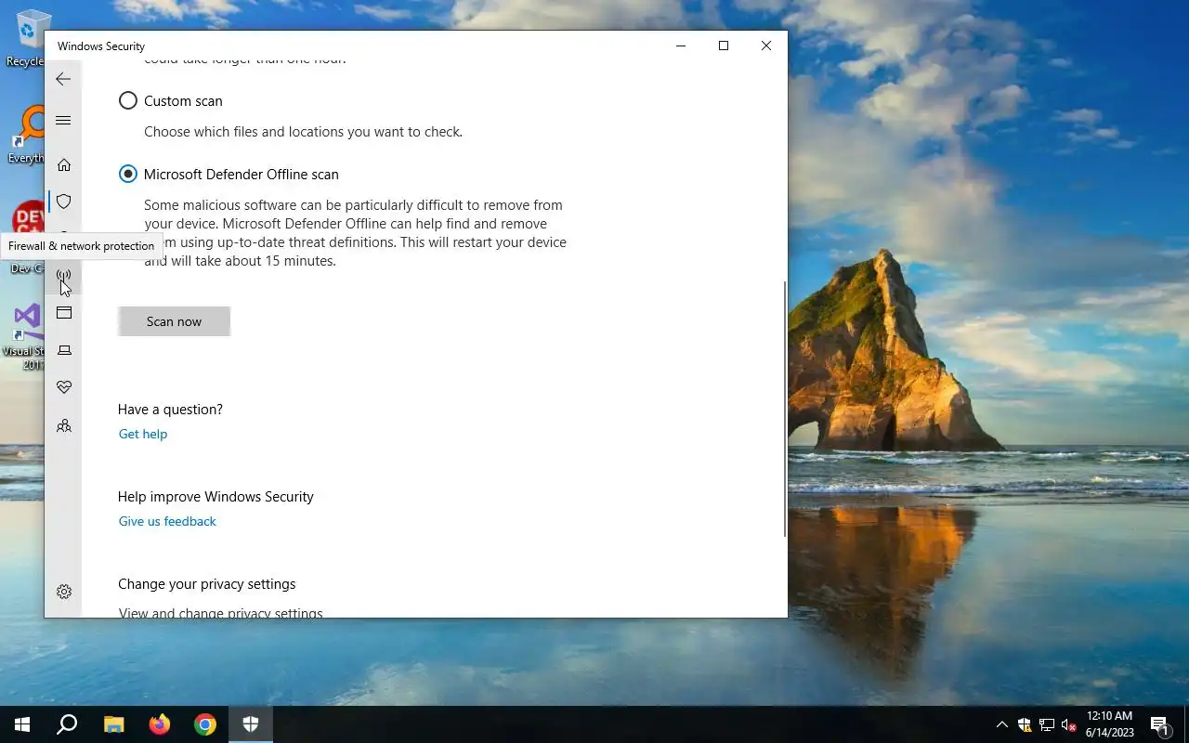Open the network tray icon
This screenshot has width=1189, height=743.
(1047, 725)
